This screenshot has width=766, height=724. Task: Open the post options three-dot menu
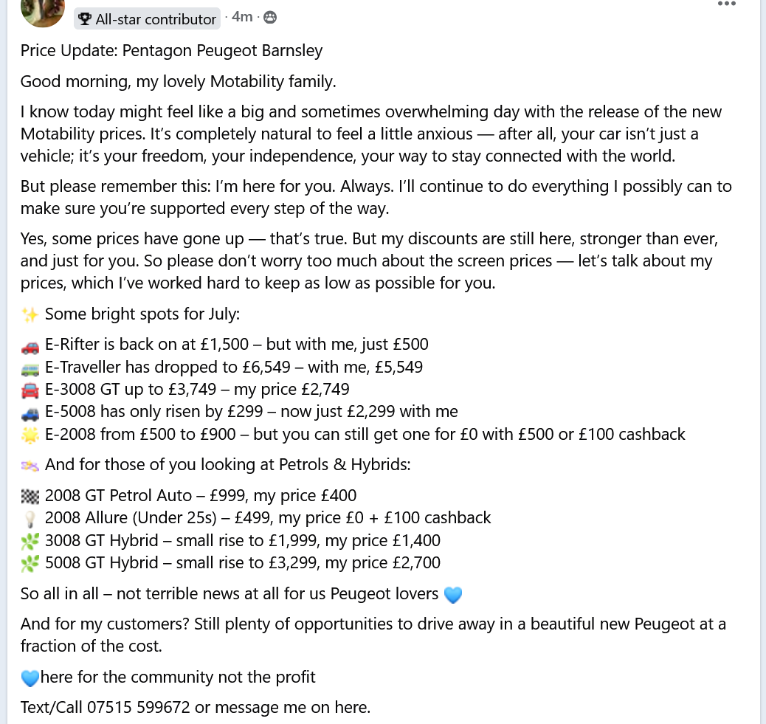[727, 4]
